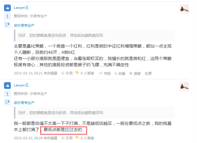Image resolution: width=197 pixels, height=143 pixels.
Task: Click the coin icon in second comment
Action: (77, 137)
